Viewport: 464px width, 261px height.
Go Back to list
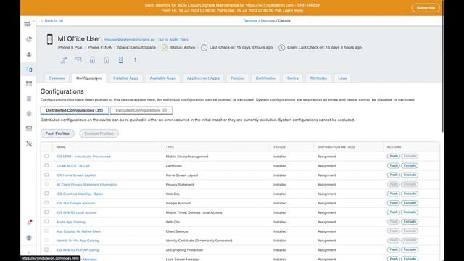[x=51, y=21]
